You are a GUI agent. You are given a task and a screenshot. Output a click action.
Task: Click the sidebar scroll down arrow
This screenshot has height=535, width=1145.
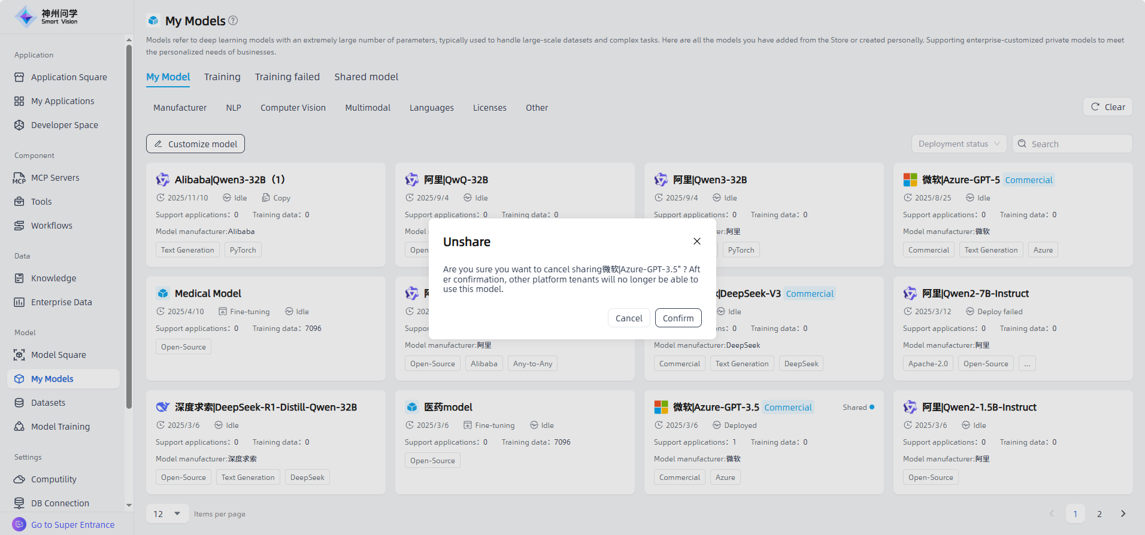[129, 505]
